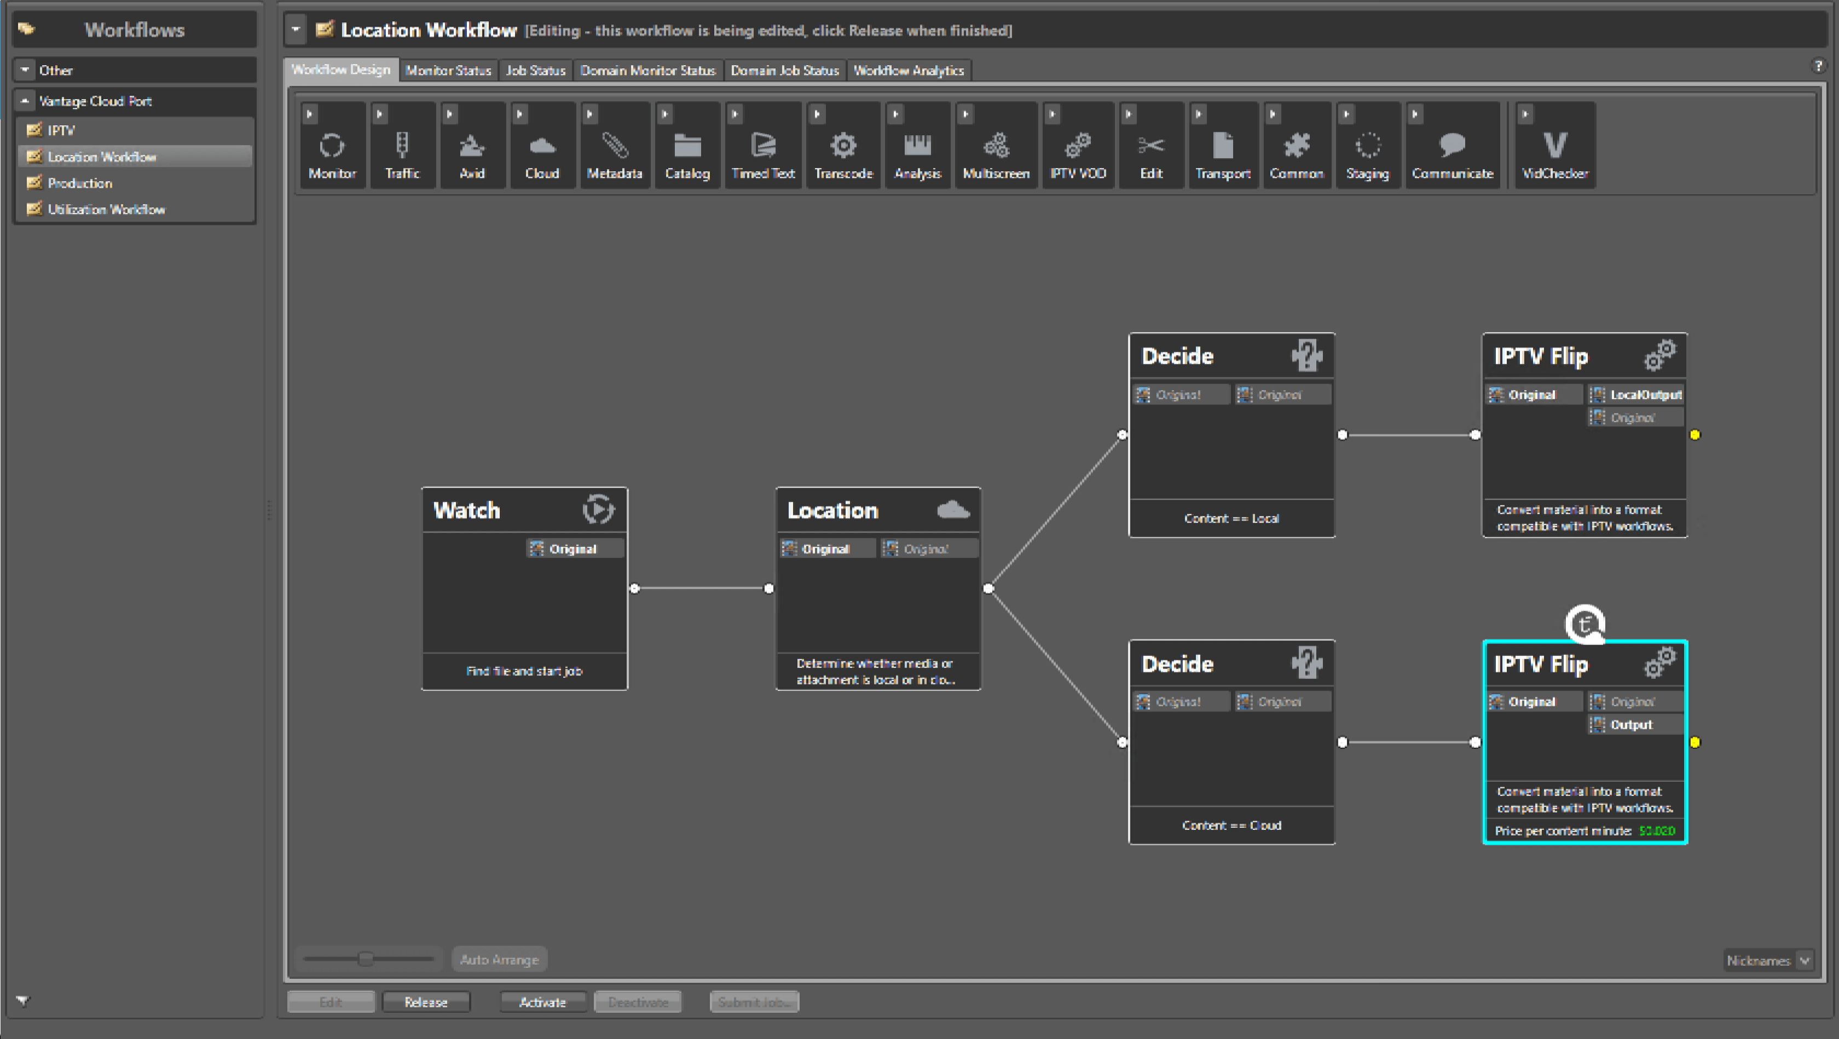Click the Submit Job button

tap(755, 1002)
